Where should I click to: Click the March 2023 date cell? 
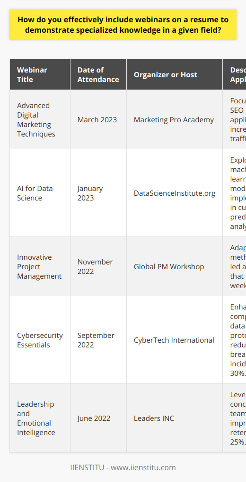[98, 119]
